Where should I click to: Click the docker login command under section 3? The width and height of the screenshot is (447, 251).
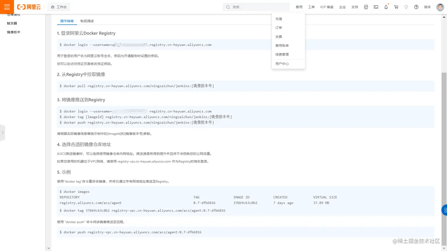pyautogui.click(x=135, y=111)
